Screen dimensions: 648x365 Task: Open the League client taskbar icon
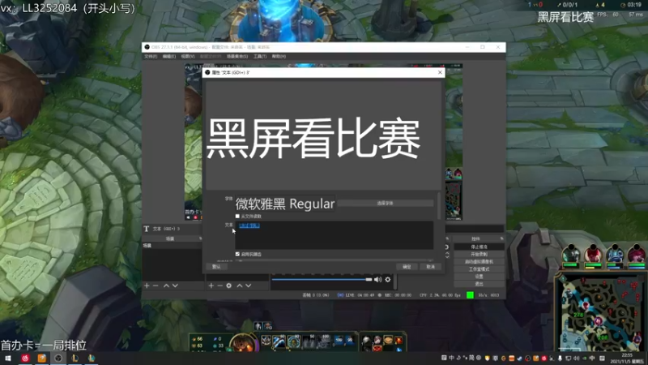(x=75, y=359)
